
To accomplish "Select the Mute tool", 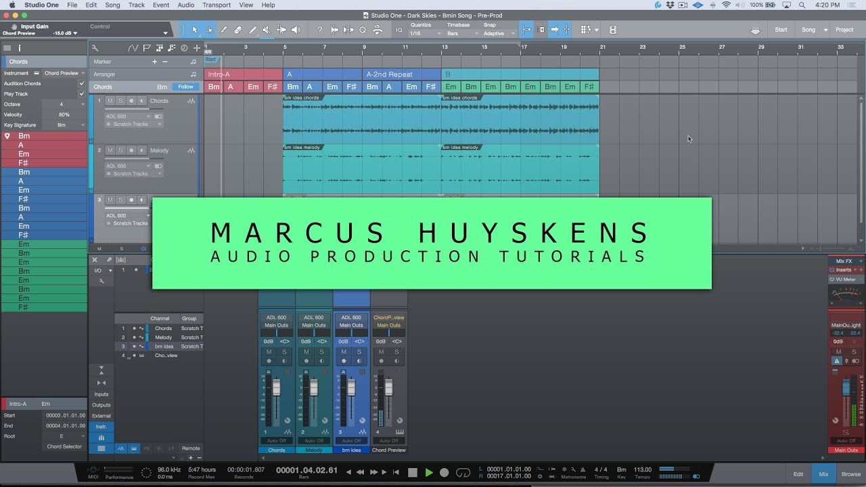I will pos(267,30).
